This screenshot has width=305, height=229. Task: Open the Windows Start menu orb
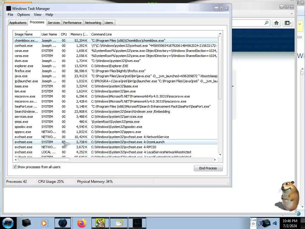[8, 223]
